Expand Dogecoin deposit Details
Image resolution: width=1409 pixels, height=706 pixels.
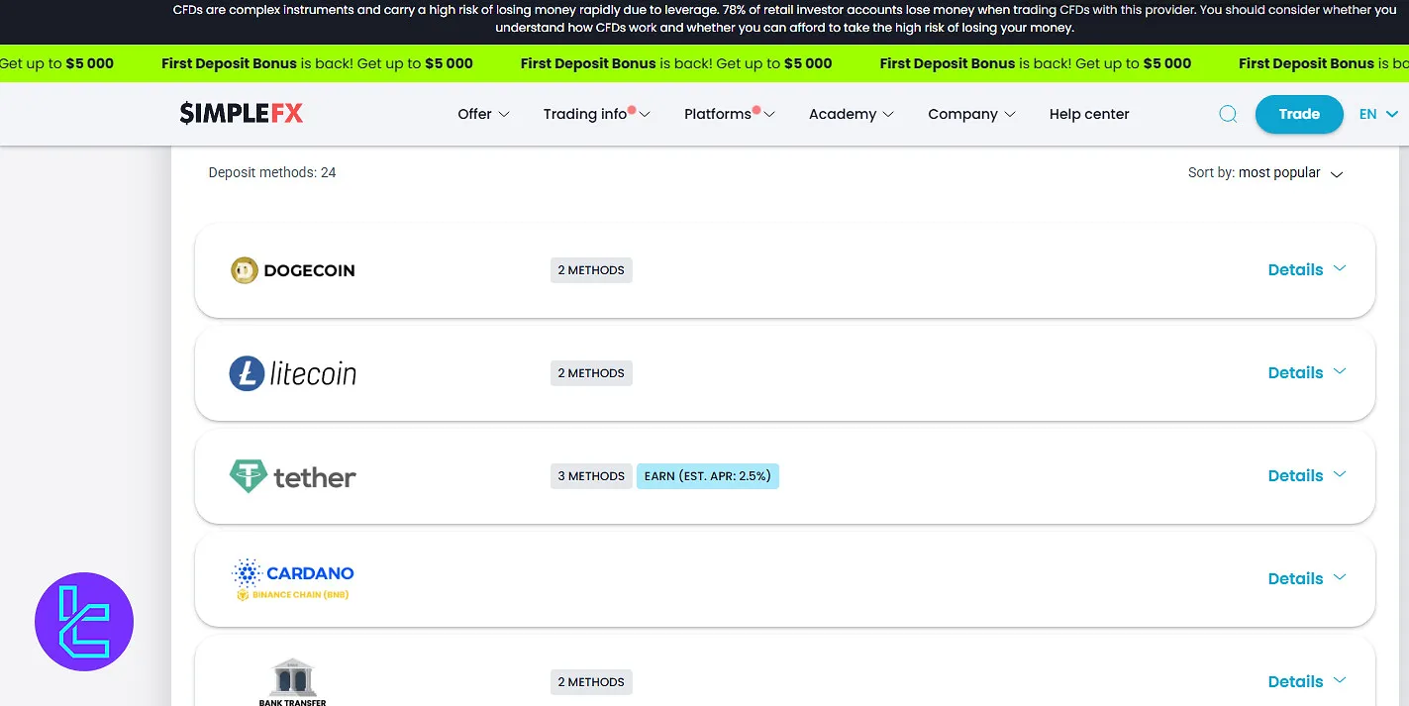[1306, 269]
